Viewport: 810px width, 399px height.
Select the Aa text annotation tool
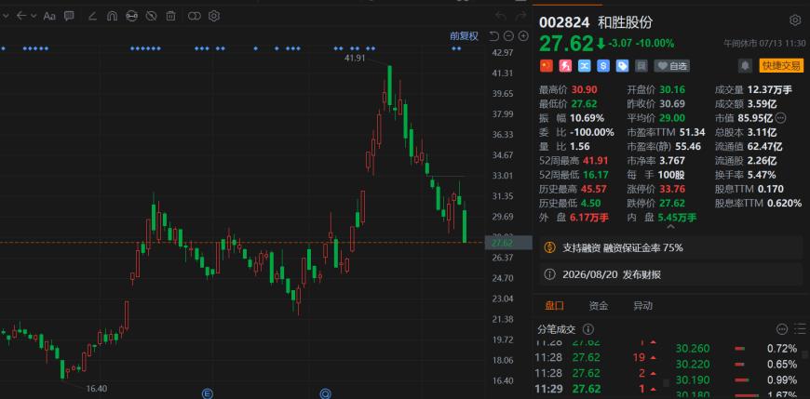click(x=49, y=16)
